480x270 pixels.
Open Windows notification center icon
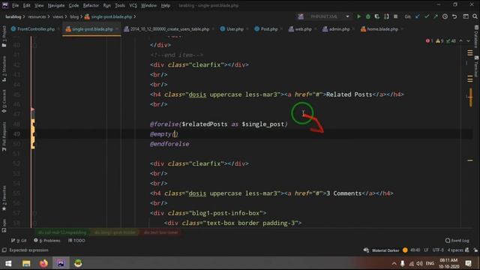pos(468,263)
